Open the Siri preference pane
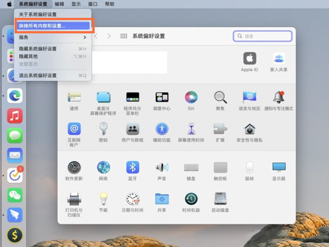Image resolution: width=329 pixels, height=247 pixels. [191, 99]
